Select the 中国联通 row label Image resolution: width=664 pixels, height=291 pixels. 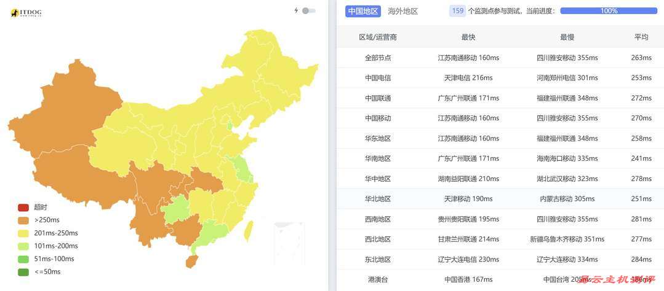(x=378, y=98)
